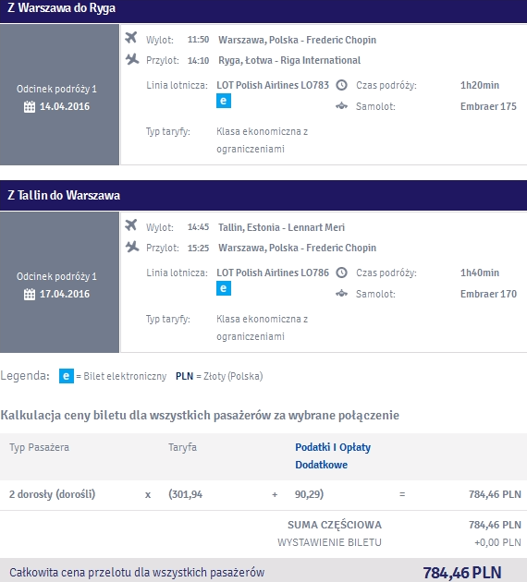Click the aircraft icon next to Embraer 170
This screenshot has width=527, height=582.
[342, 294]
